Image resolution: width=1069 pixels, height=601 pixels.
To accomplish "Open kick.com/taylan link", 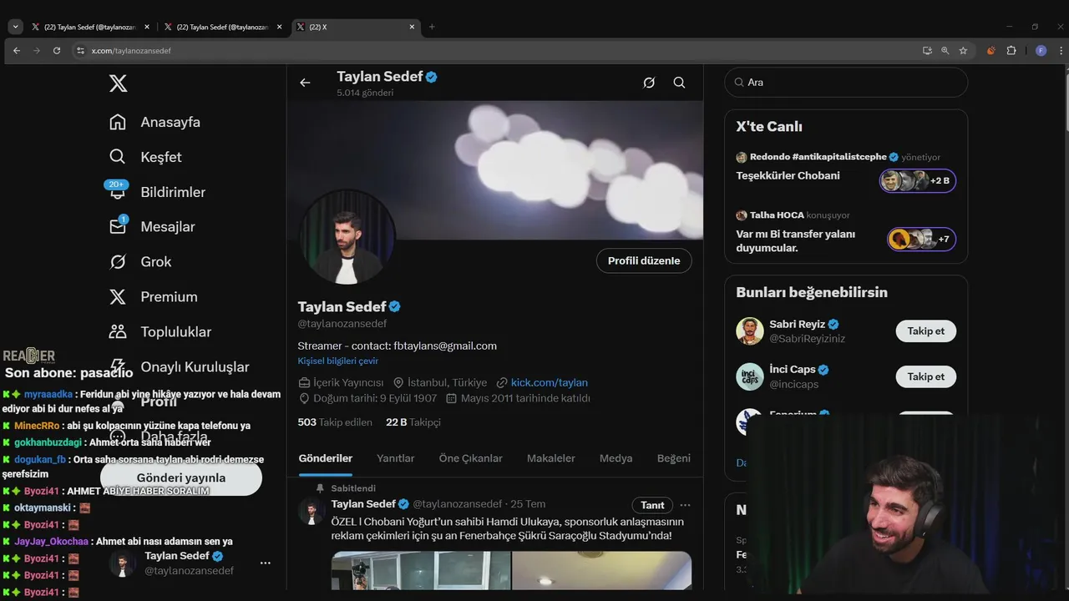I will (550, 382).
